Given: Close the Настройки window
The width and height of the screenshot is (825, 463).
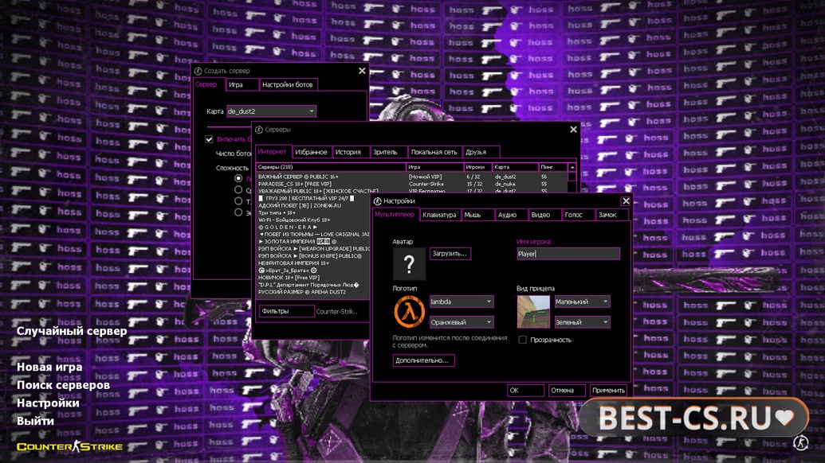Looking at the screenshot, I should click(x=626, y=201).
